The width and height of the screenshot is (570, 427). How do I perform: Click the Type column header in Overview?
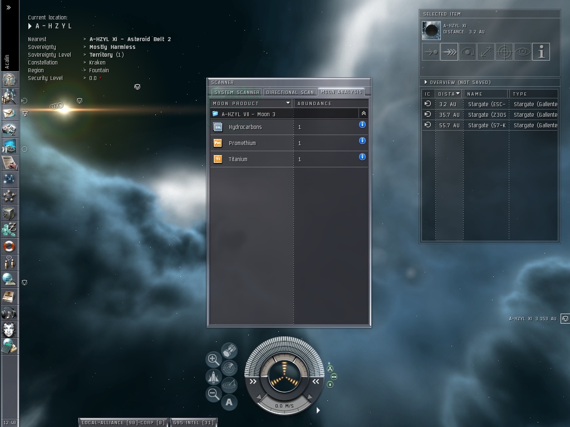533,93
